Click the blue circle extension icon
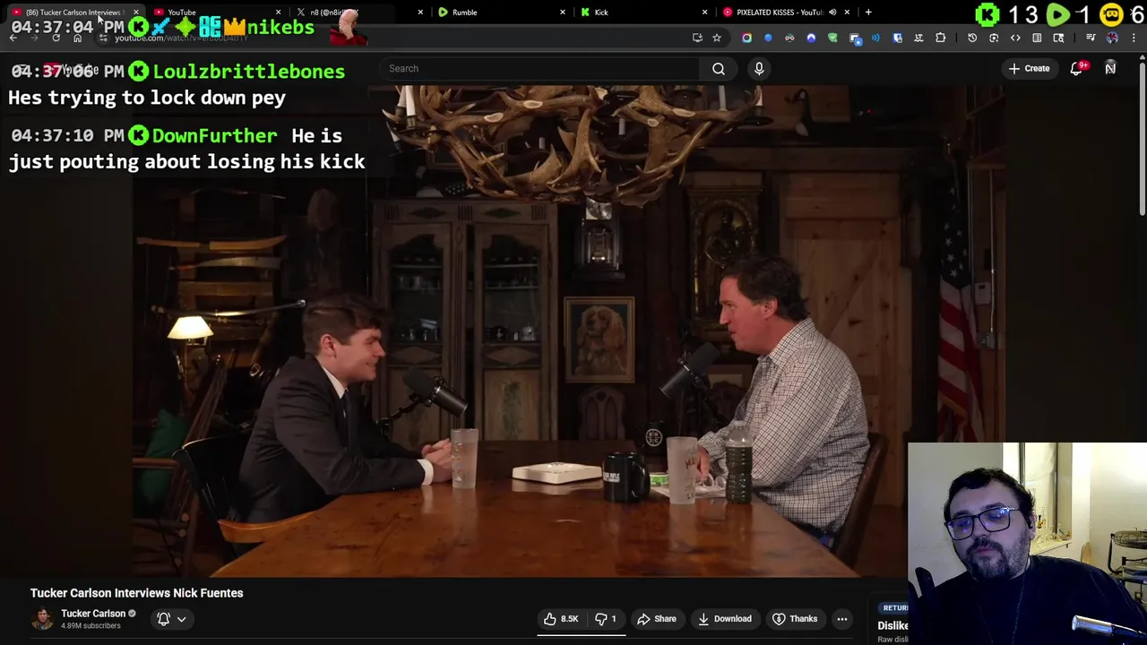Screen dimensions: 1147x645 click(768, 38)
